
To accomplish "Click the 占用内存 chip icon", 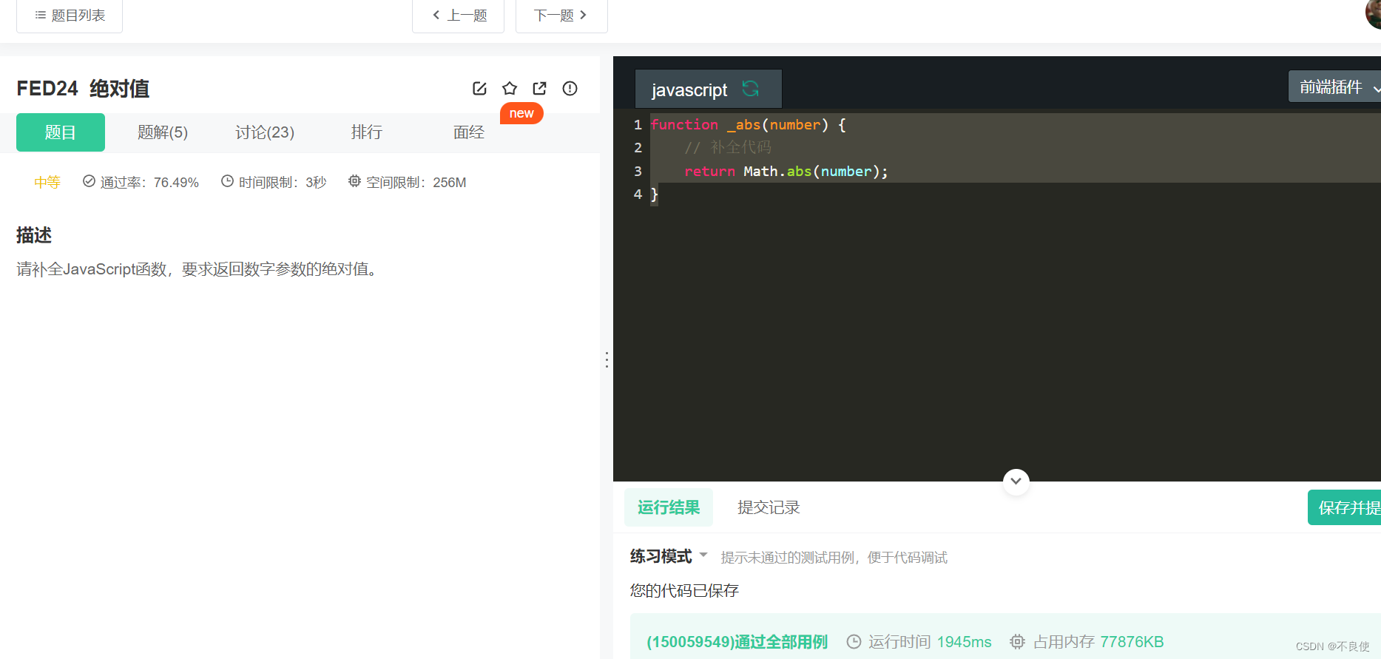I will (x=1018, y=642).
